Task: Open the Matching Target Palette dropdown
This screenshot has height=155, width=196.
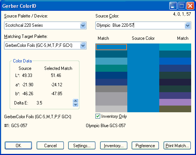Action: click(x=83, y=46)
